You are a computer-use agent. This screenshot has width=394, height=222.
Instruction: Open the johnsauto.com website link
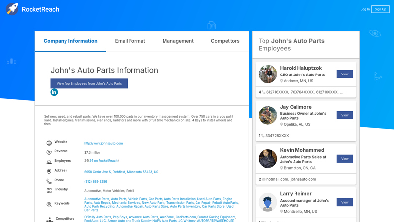click(x=103, y=143)
